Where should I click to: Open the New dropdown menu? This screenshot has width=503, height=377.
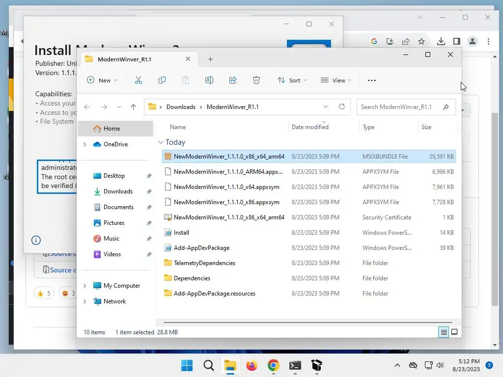[102, 80]
